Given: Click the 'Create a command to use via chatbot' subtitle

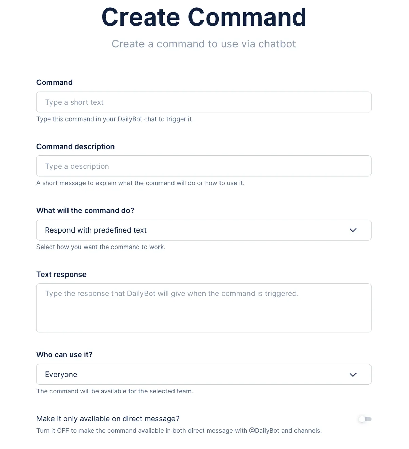Looking at the screenshot, I should point(204,44).
